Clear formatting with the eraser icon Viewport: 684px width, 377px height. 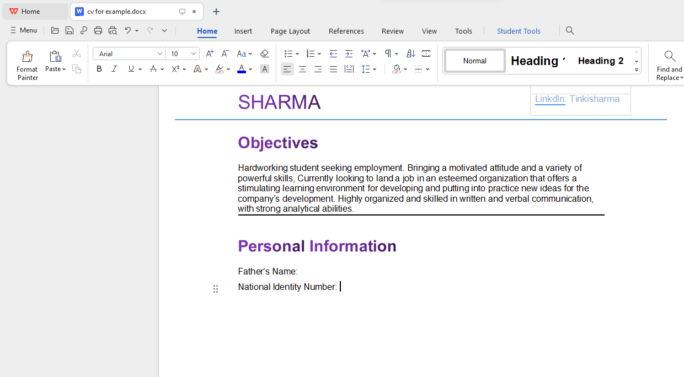(x=264, y=53)
